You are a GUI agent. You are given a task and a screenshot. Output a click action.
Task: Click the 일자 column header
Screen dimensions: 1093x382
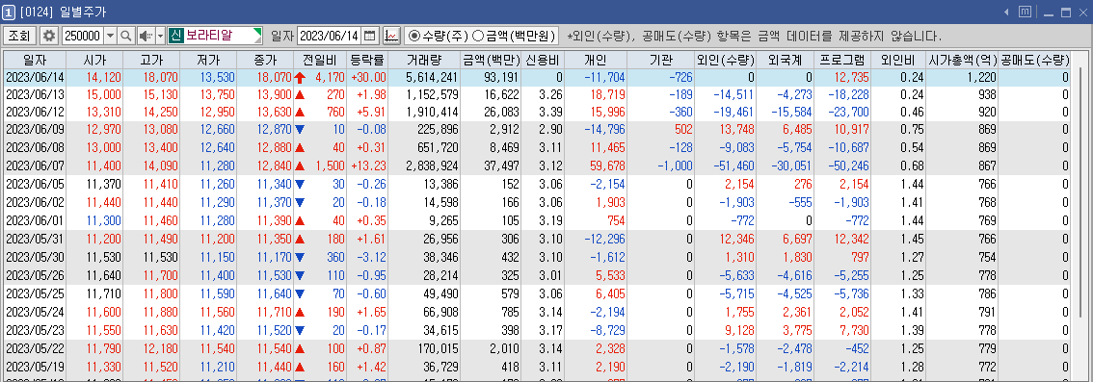tap(34, 60)
